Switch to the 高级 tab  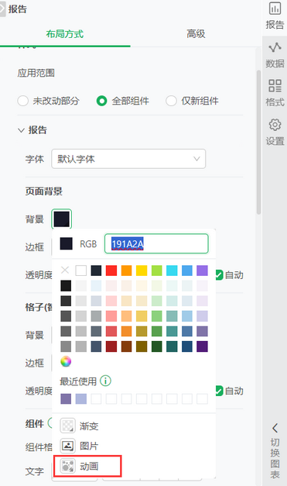[x=196, y=33]
